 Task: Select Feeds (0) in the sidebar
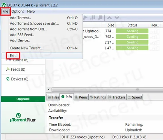(x=18, y=69)
